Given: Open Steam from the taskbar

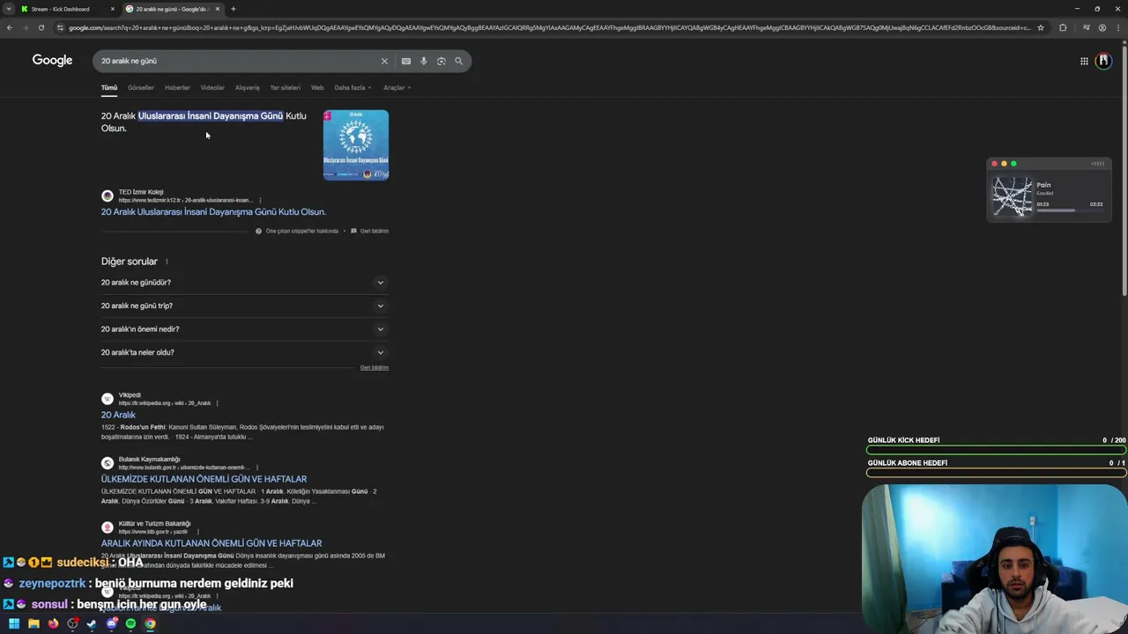Looking at the screenshot, I should pyautogui.click(x=92, y=623).
